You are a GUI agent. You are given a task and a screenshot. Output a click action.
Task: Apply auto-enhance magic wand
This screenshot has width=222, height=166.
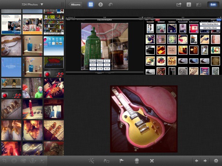pos(92,161)
